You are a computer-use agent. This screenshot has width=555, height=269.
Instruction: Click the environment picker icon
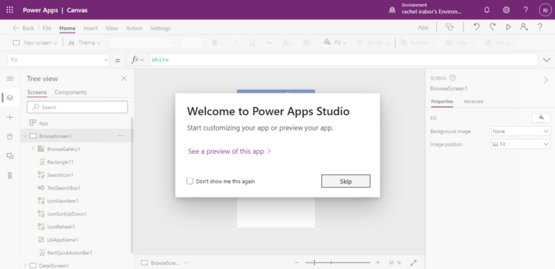coord(392,10)
